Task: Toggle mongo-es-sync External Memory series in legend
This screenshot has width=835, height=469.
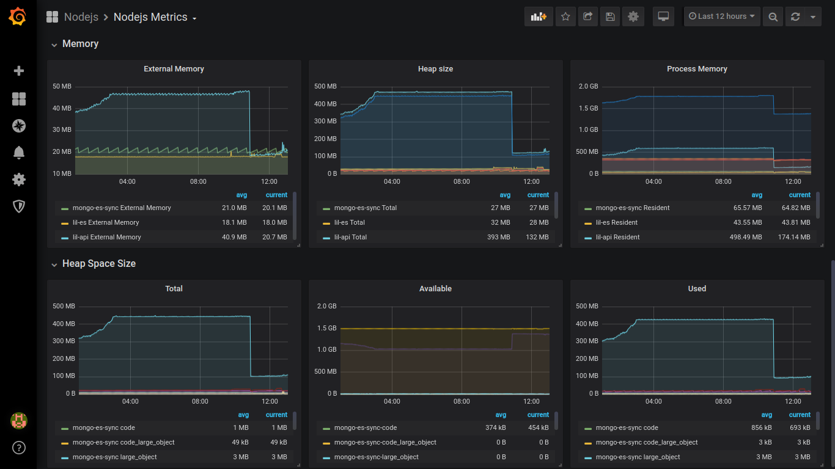Action: [x=121, y=208]
